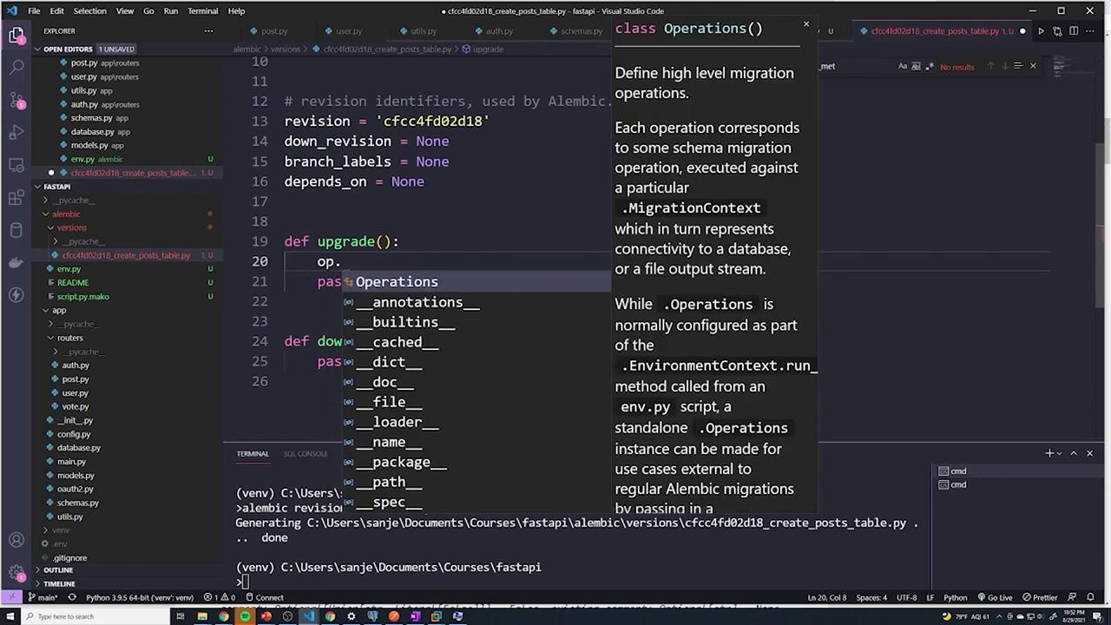Open the Docker view in activity bar

coord(16,262)
